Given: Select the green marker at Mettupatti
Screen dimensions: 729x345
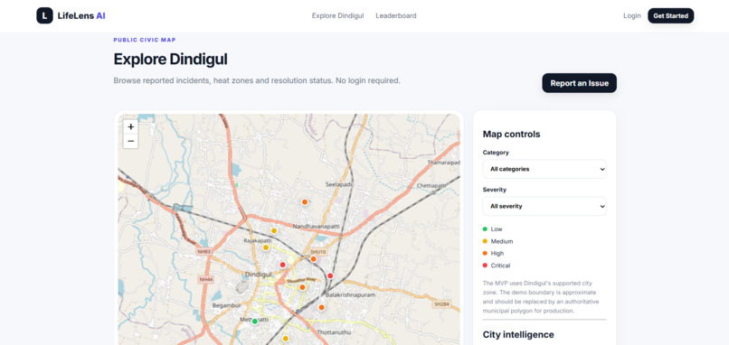Looking at the screenshot, I should 255,322.
